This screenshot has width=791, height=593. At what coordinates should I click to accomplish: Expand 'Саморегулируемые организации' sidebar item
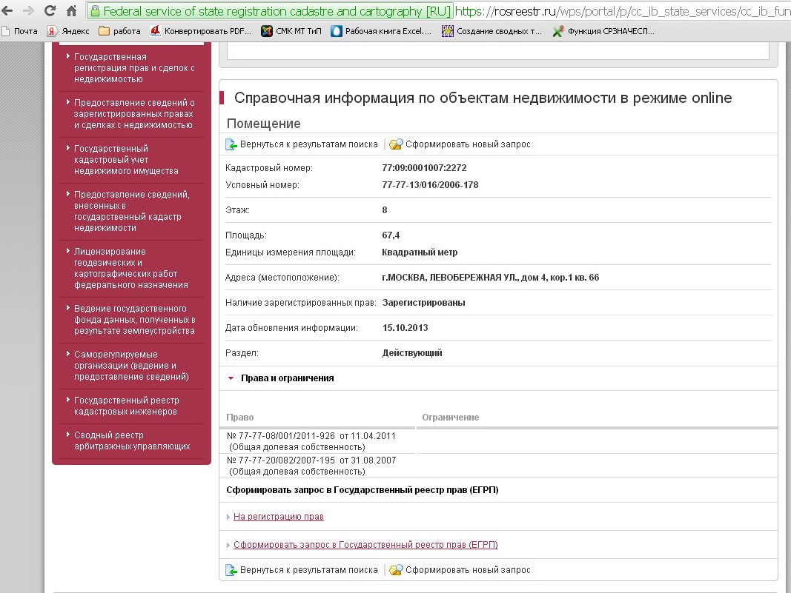130,366
